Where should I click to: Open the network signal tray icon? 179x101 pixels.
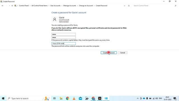click(154, 98)
